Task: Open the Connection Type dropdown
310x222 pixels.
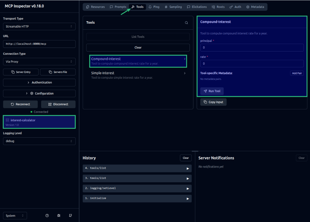Action: tap(39, 61)
